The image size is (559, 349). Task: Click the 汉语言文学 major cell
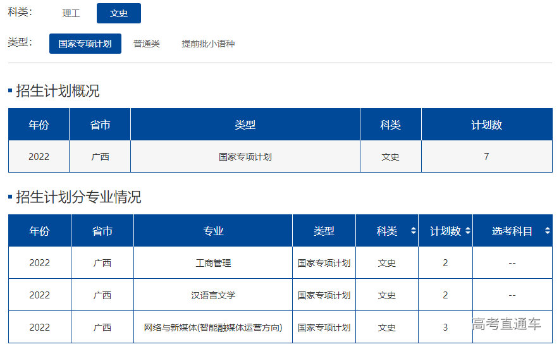pyautogui.click(x=213, y=295)
